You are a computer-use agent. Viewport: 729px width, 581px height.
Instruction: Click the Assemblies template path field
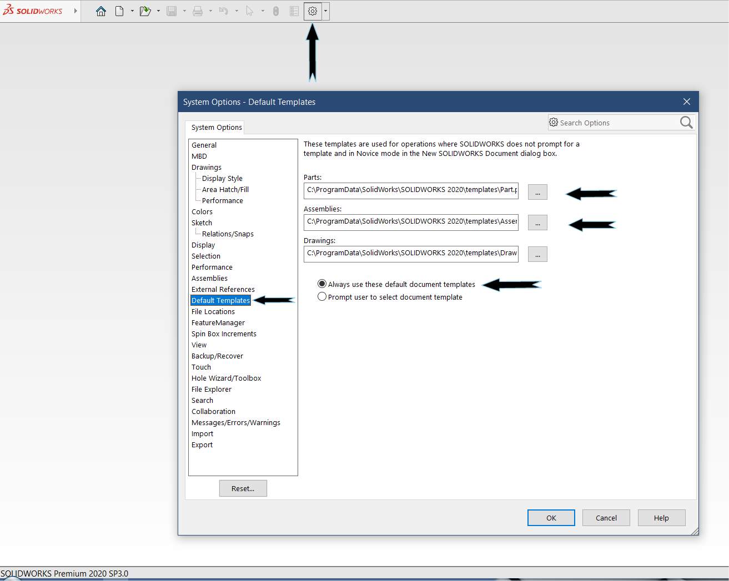pos(411,222)
